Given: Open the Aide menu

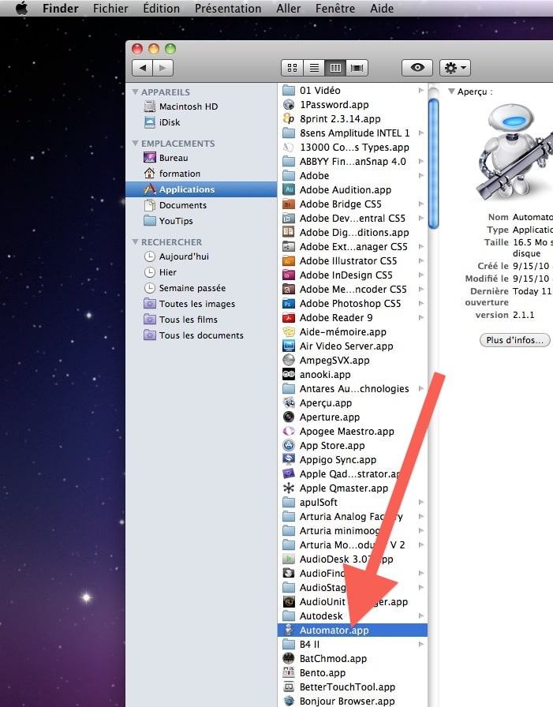Looking at the screenshot, I should [x=382, y=9].
